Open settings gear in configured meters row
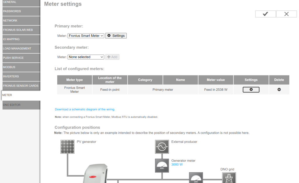 (251, 89)
